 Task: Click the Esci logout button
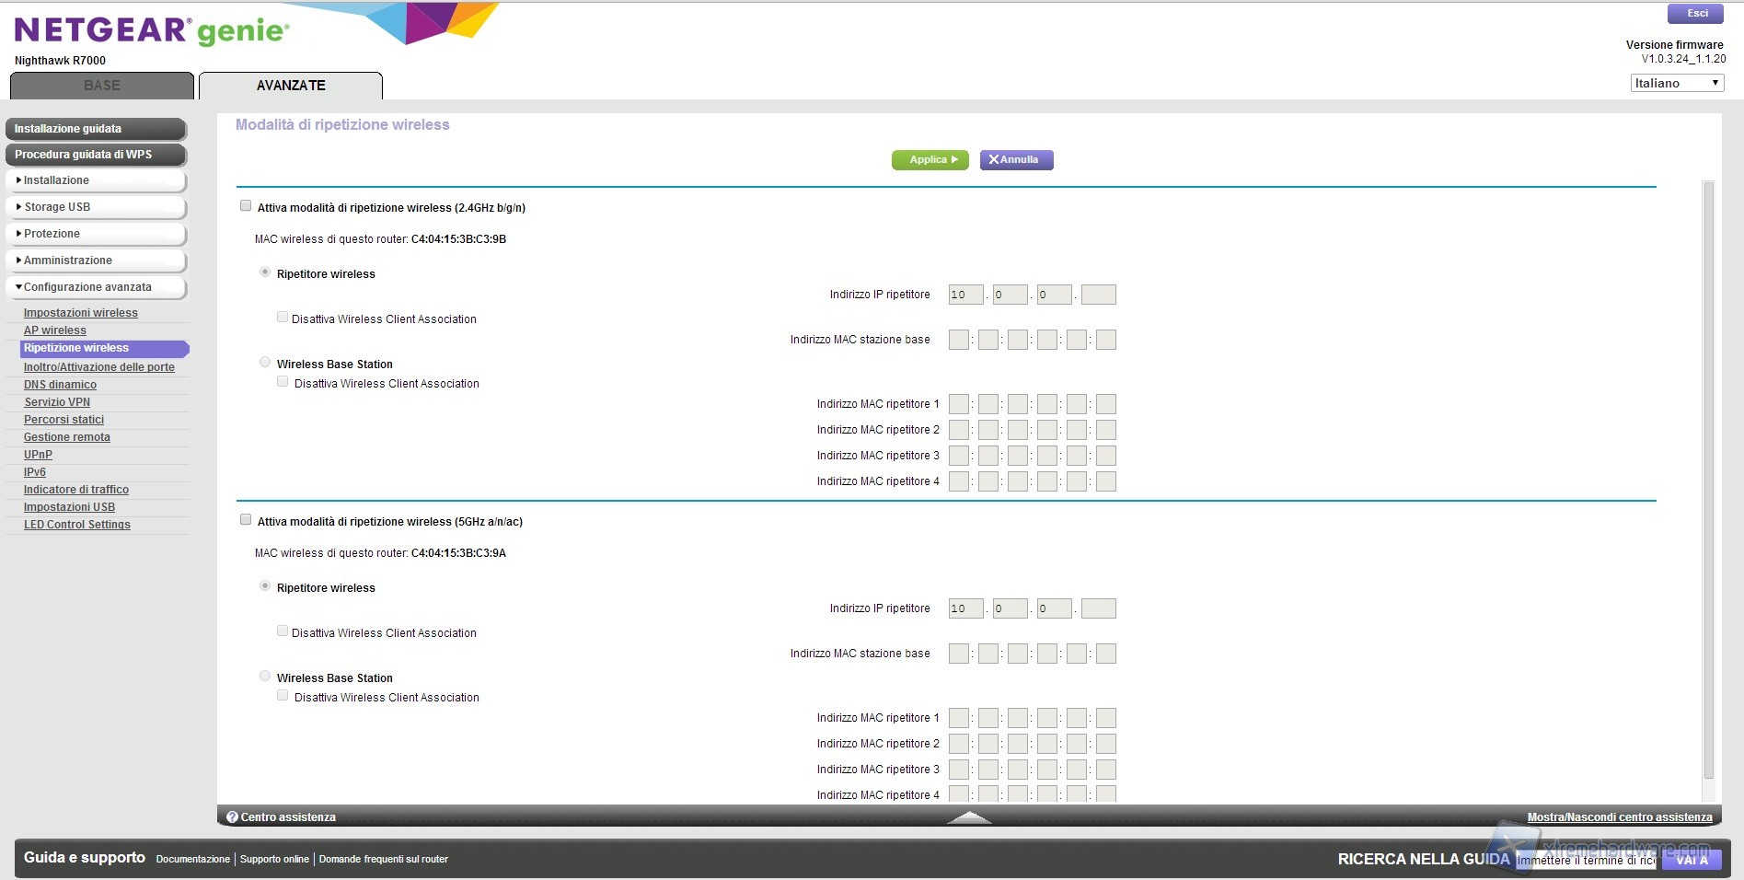pos(1695,14)
